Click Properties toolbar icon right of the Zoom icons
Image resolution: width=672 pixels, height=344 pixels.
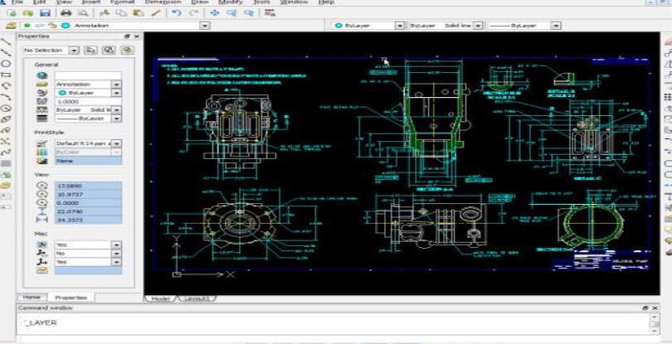coord(270,12)
